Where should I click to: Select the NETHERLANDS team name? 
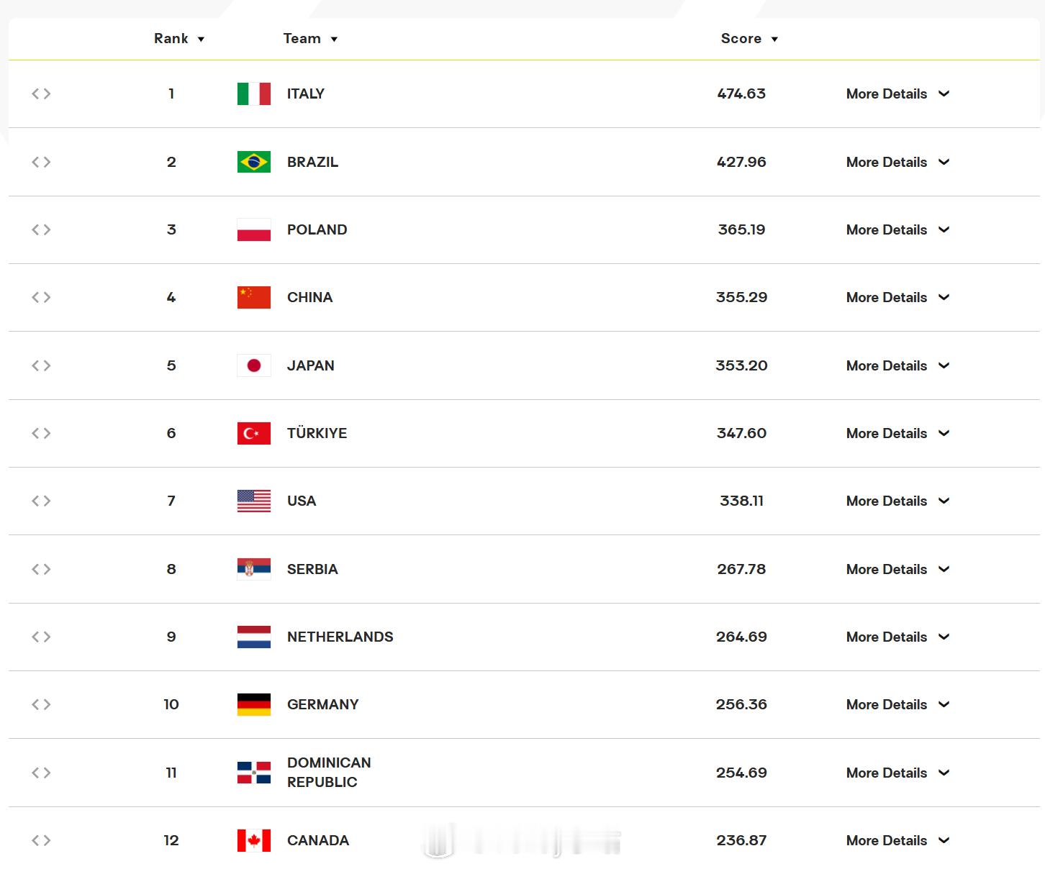(340, 637)
